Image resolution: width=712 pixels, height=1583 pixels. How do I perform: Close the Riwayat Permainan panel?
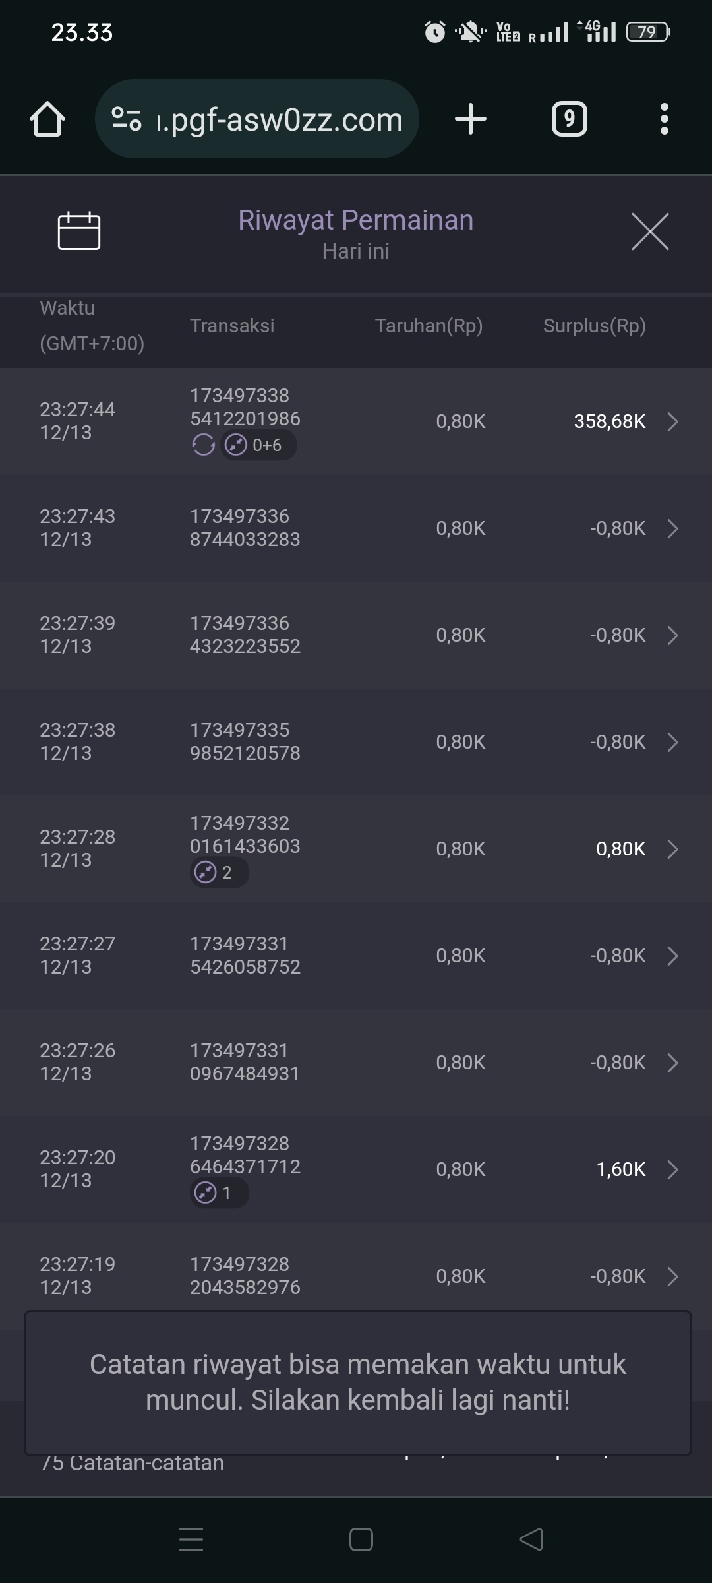(650, 232)
